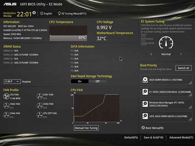Click Motherboard Temperature value 32°C

(101, 39)
